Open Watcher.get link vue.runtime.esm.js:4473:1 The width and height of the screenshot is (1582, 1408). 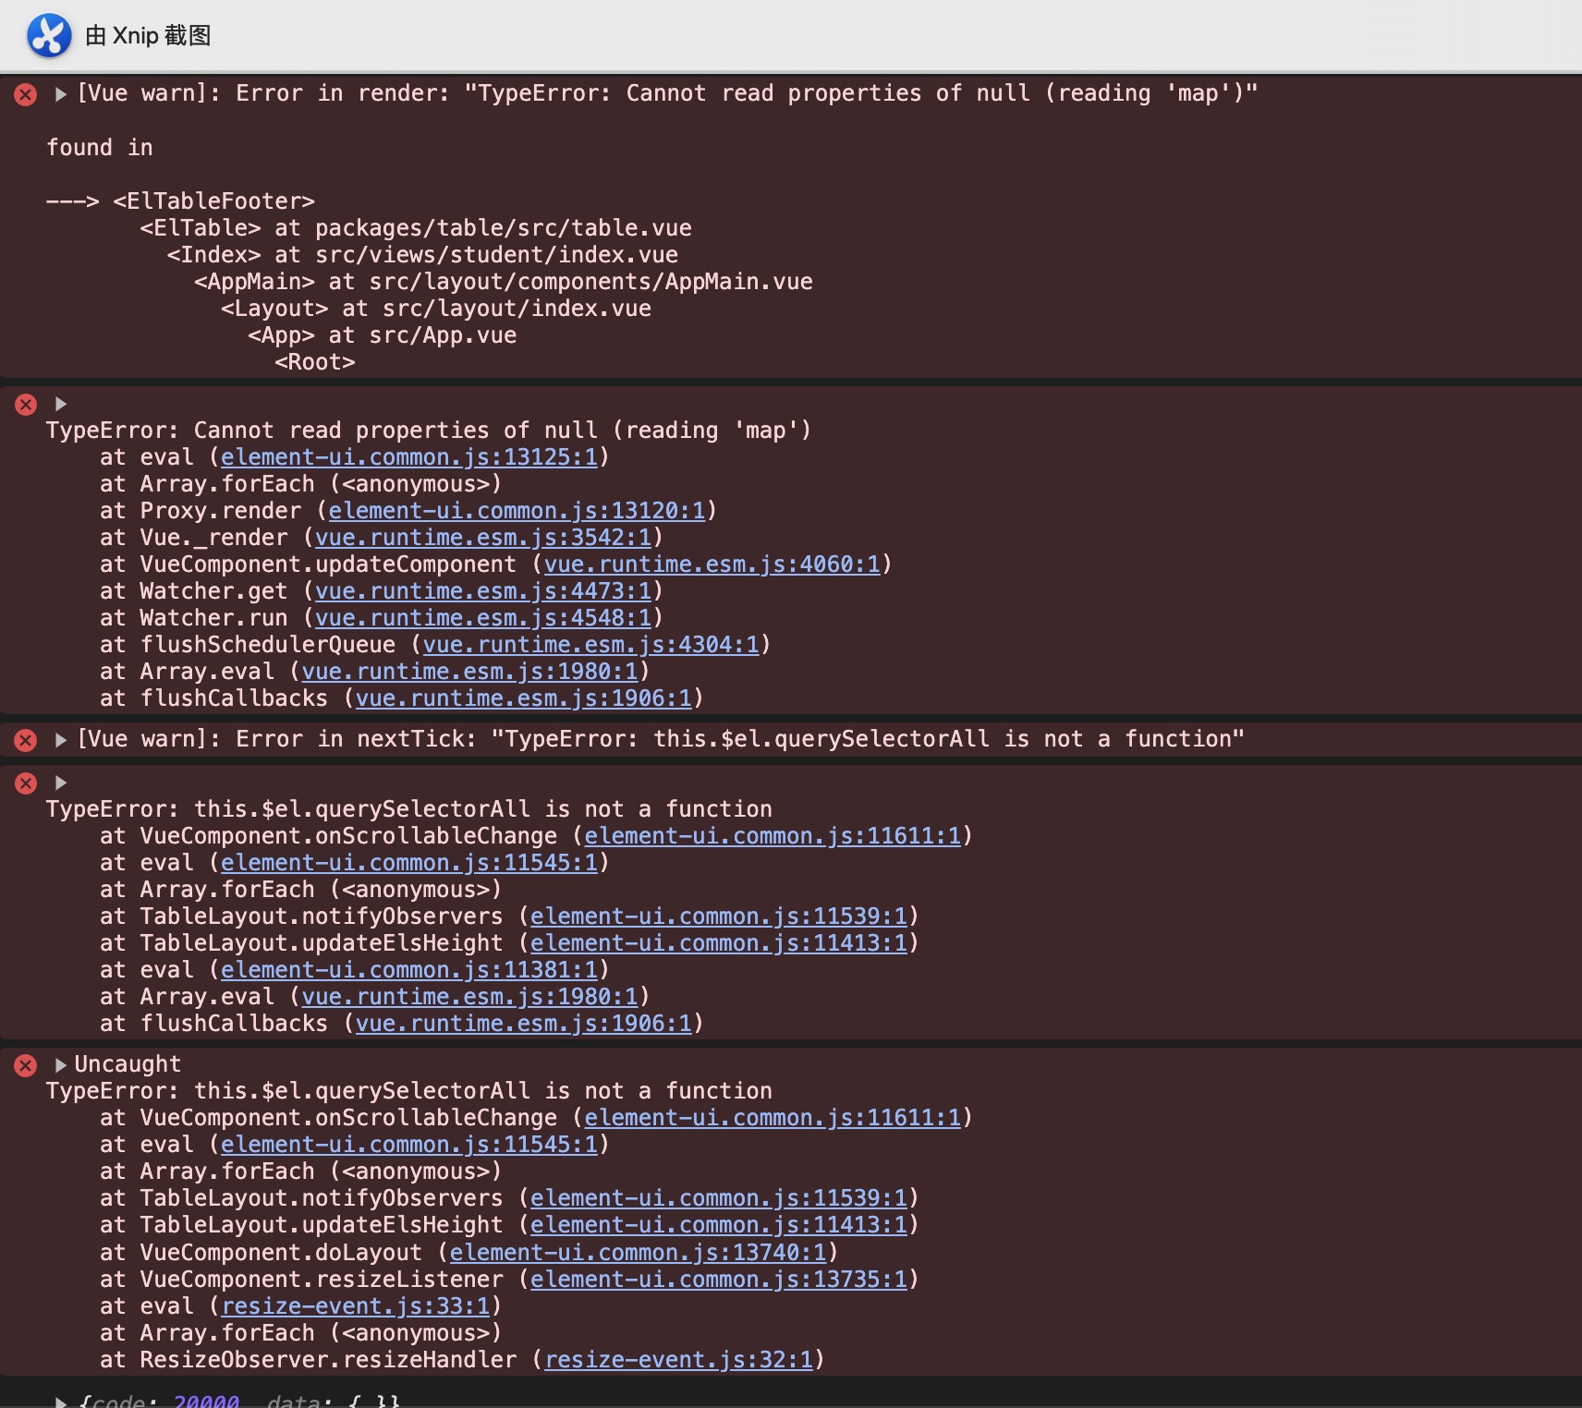click(483, 591)
